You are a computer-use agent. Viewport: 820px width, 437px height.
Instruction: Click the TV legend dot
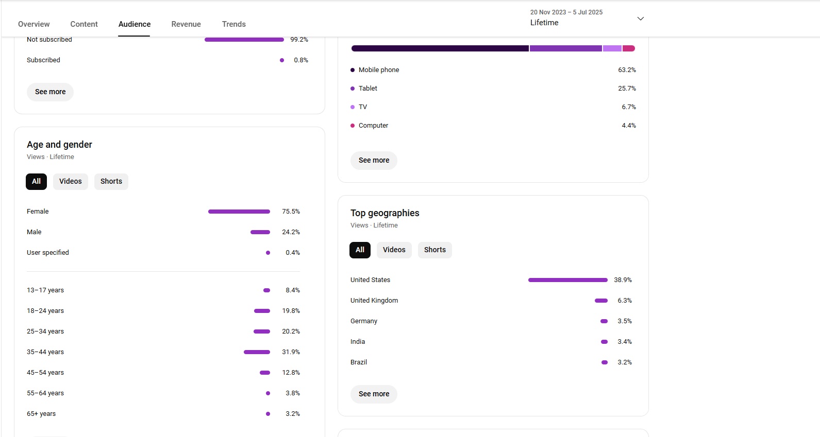[353, 107]
